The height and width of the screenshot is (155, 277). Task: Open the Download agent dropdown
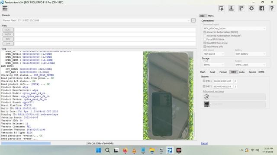pos(235,28)
